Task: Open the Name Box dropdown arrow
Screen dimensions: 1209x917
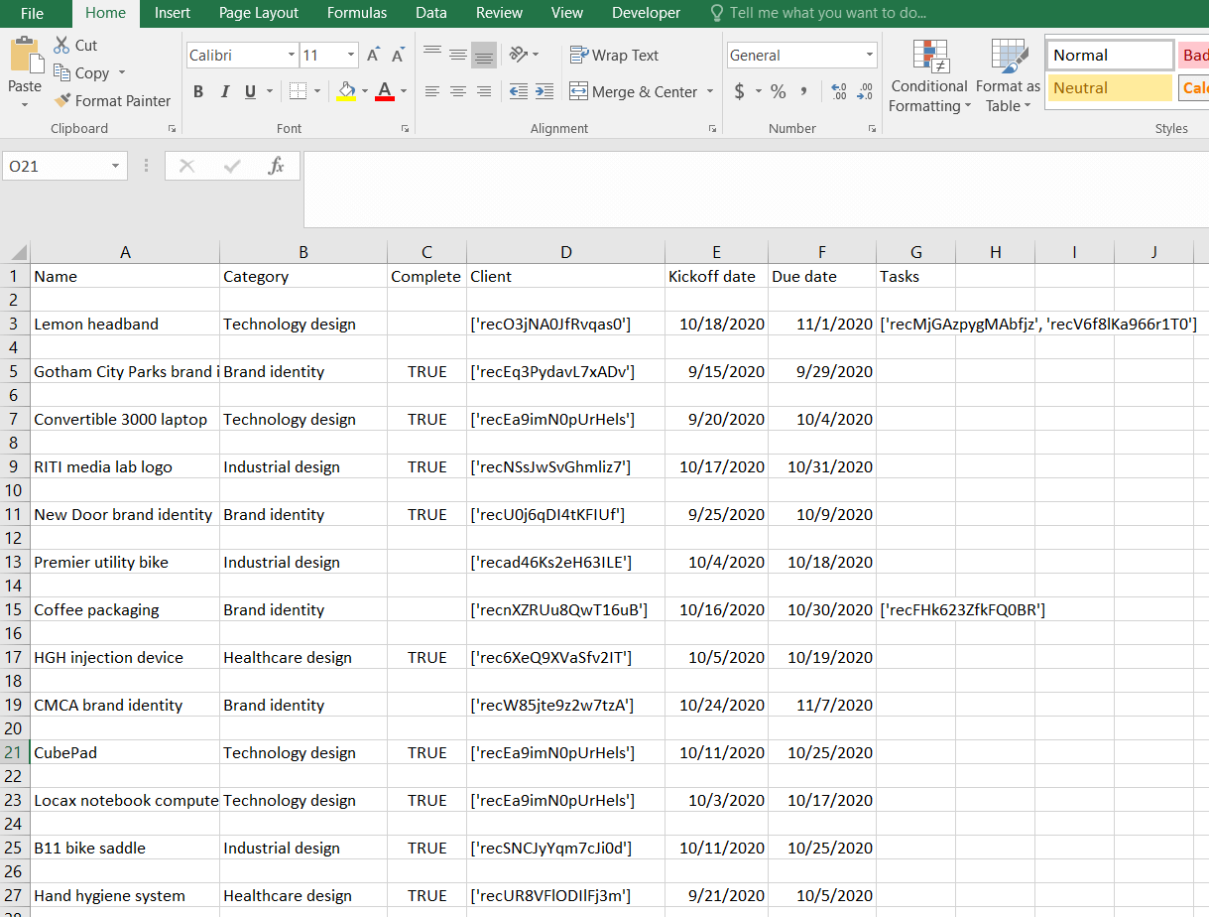Action: 115,166
